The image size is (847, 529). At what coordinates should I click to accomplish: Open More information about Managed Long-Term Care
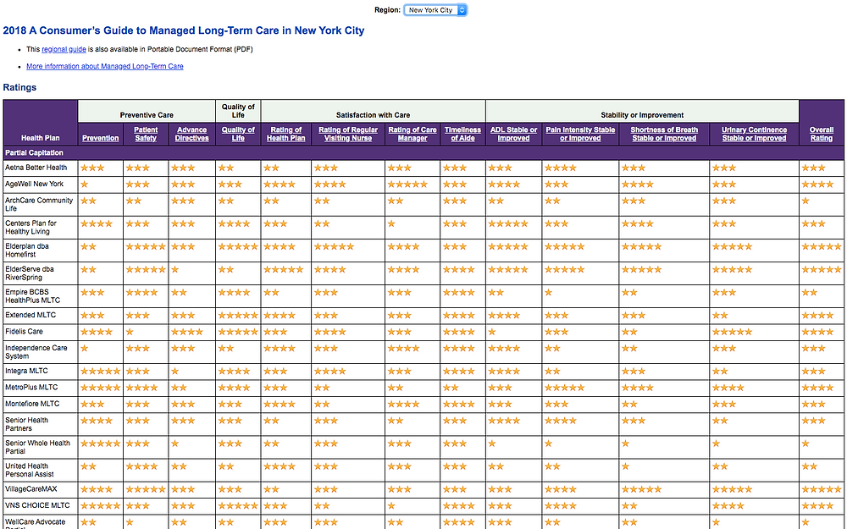(x=105, y=66)
